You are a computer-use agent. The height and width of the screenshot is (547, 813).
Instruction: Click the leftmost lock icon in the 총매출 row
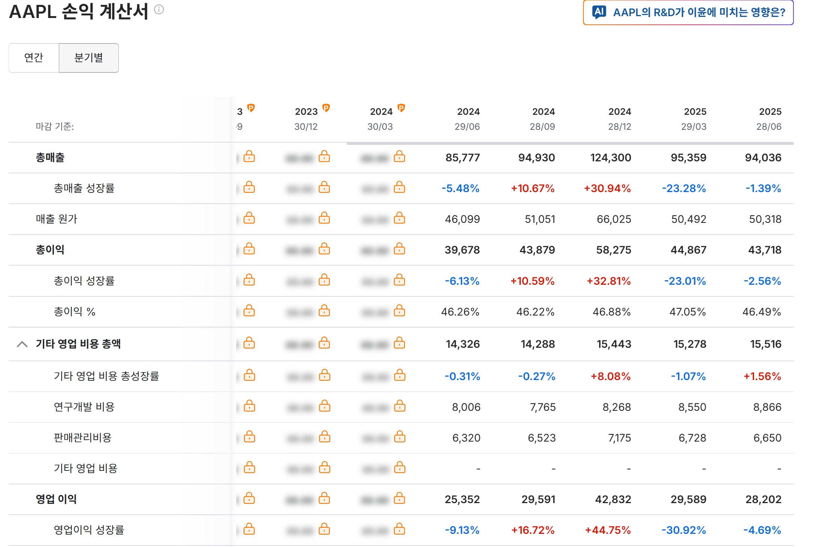tap(249, 156)
